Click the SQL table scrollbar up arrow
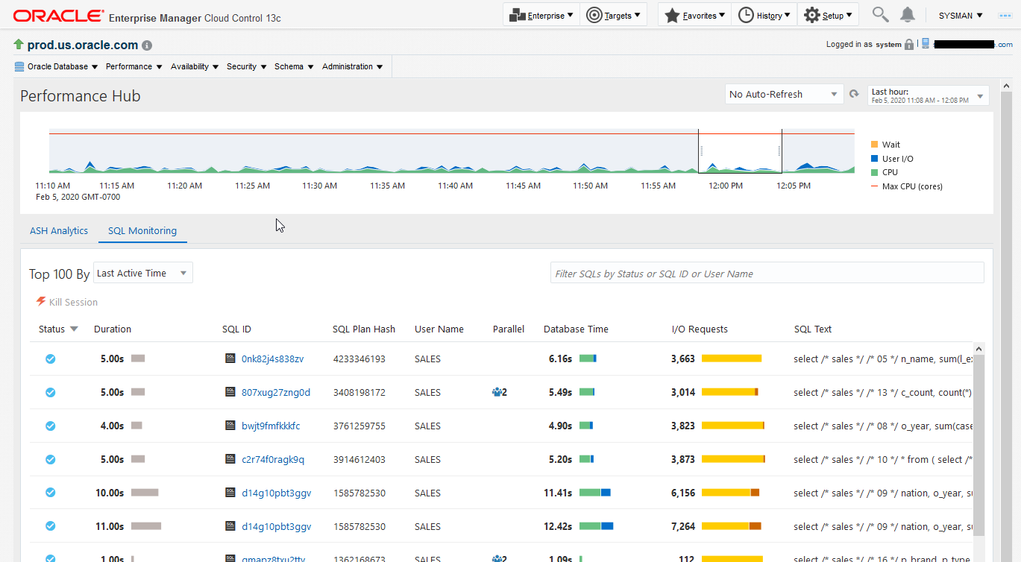The width and height of the screenshot is (1021, 562). tap(979, 348)
